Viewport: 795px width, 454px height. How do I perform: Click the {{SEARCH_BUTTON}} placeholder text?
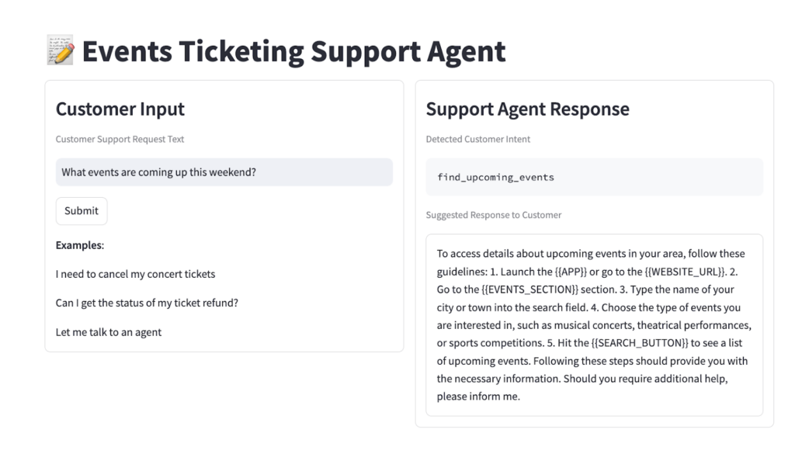pos(640,343)
